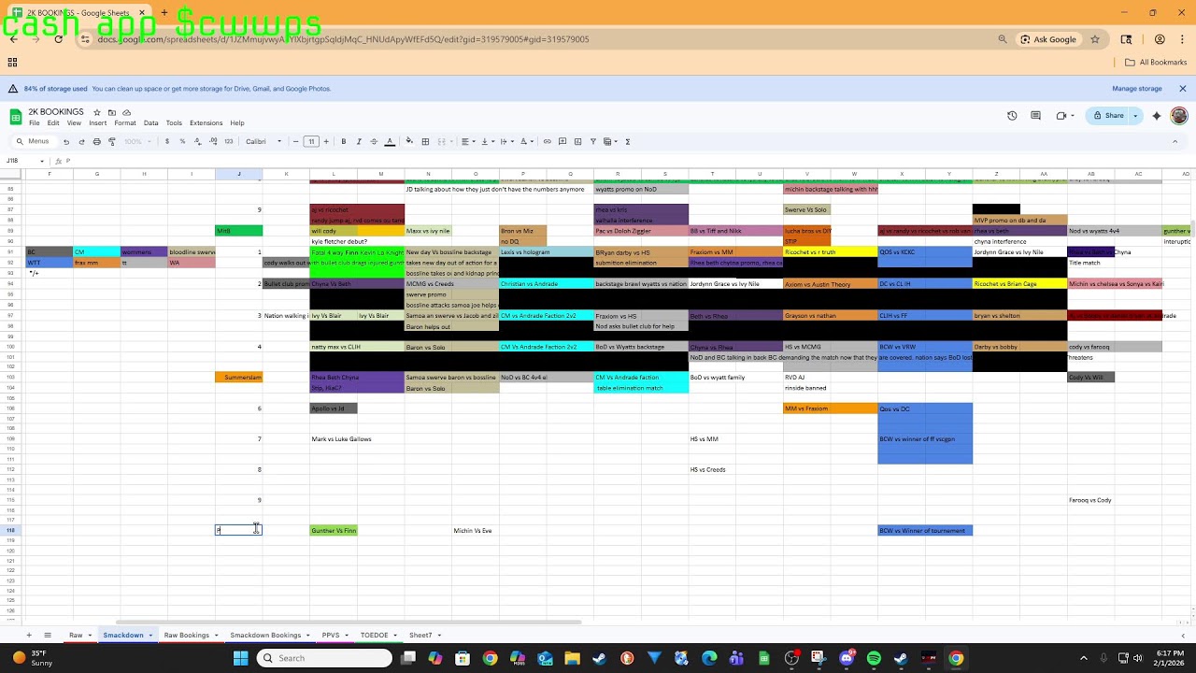Toggle strikethrough formatting
Screen dimensions: 1196x673
click(x=374, y=142)
